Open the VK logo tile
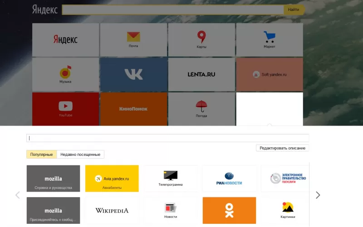The height and width of the screenshot is (227, 363). click(133, 74)
